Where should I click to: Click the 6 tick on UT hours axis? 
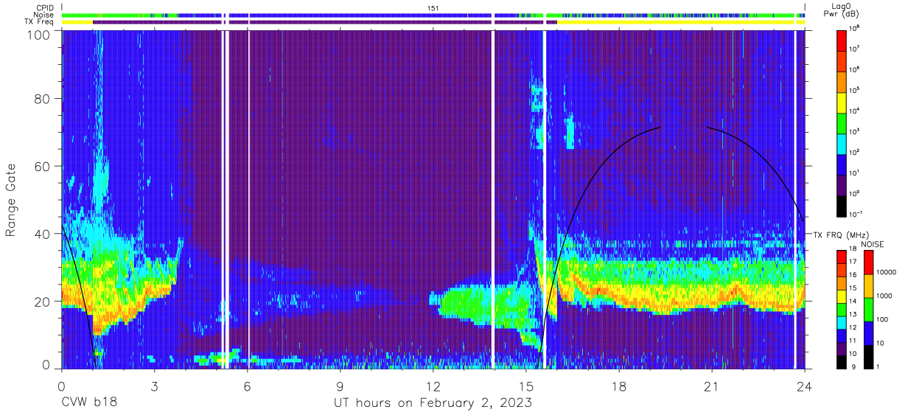(x=248, y=386)
